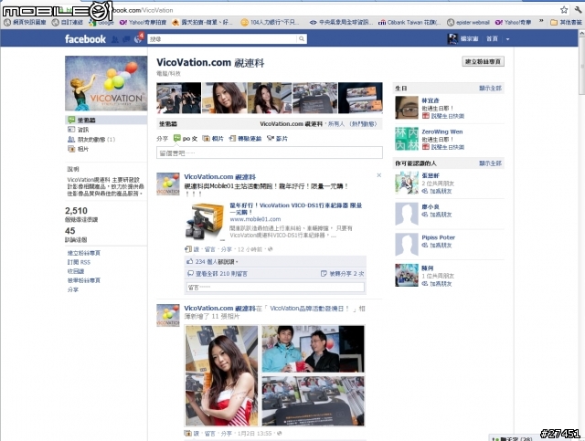The width and height of the screenshot is (585, 441).
Task: Open 其他書籤 bookmarks folder
Action: pyautogui.click(x=566, y=22)
